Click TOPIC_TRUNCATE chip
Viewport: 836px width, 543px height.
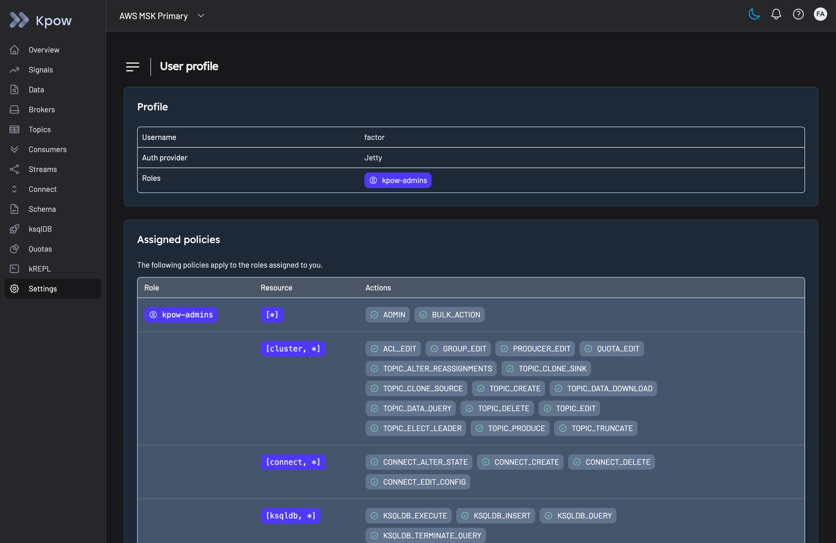(x=596, y=429)
